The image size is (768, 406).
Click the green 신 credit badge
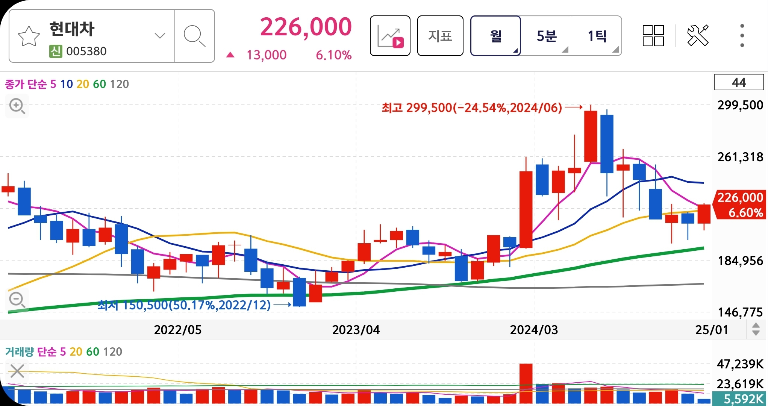(x=56, y=51)
